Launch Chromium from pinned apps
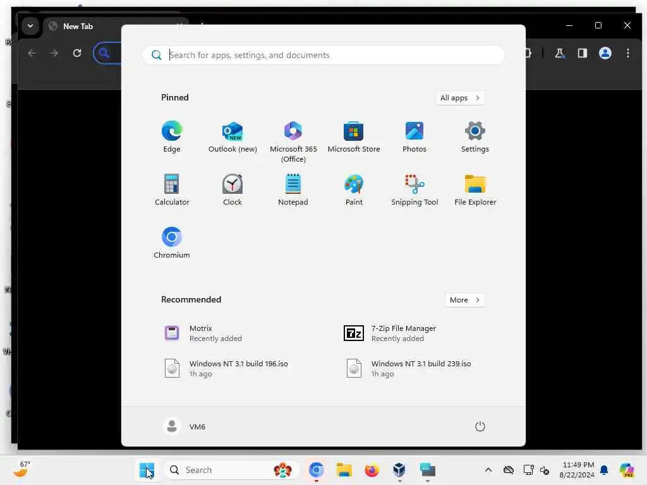 [172, 243]
